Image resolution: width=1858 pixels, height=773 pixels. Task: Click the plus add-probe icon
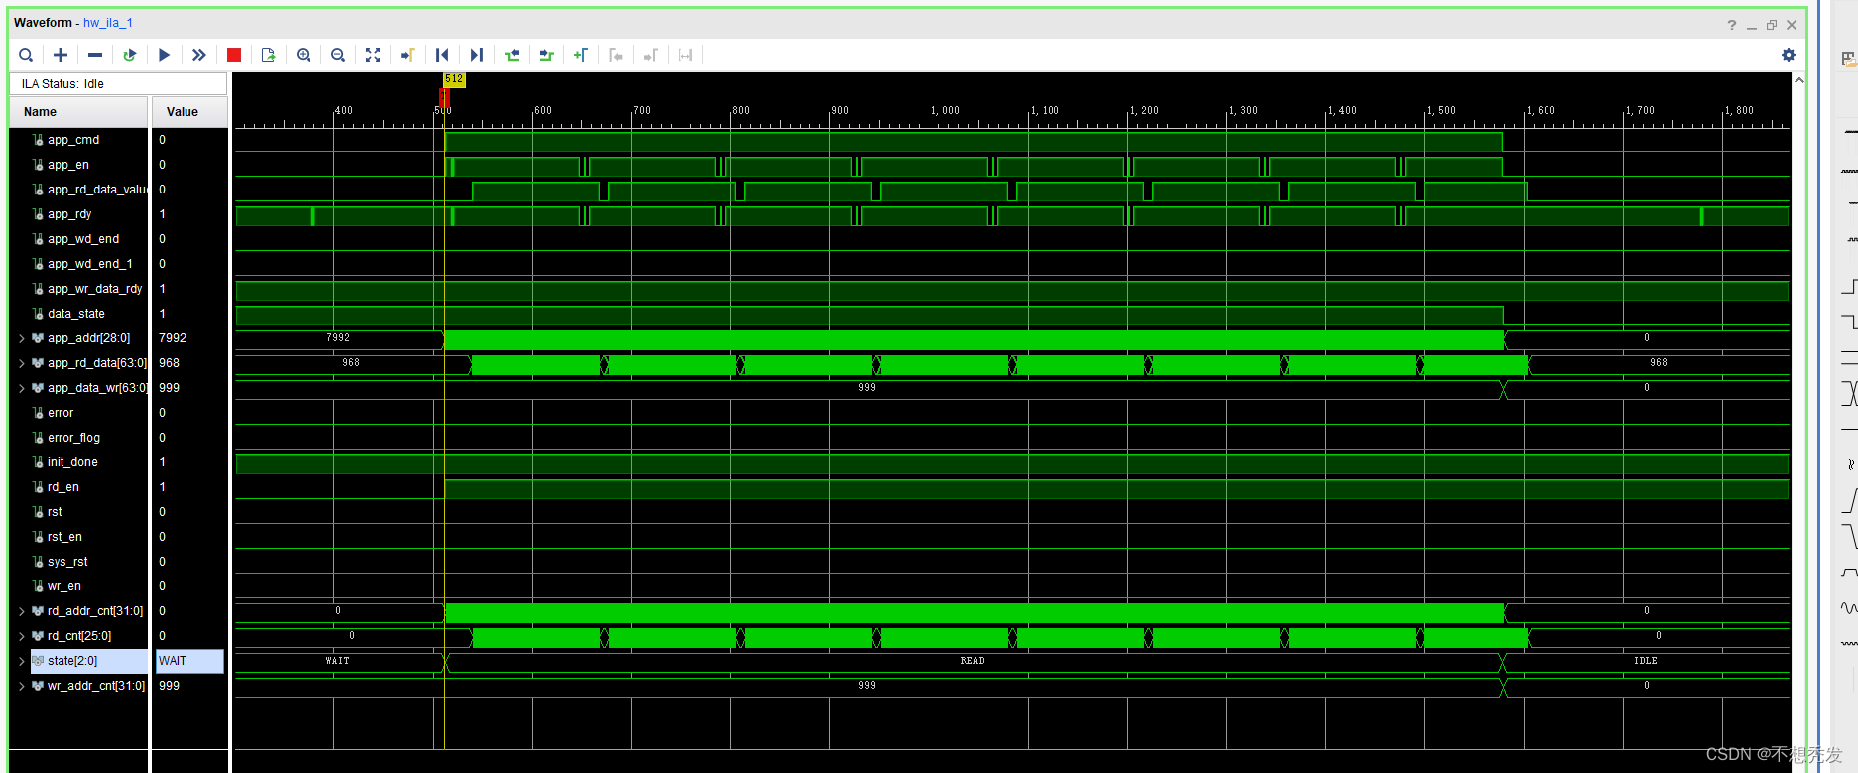[61, 55]
